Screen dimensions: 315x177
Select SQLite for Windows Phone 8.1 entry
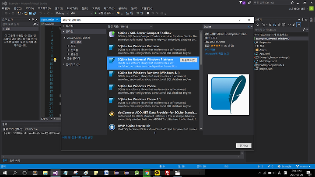[153, 103]
